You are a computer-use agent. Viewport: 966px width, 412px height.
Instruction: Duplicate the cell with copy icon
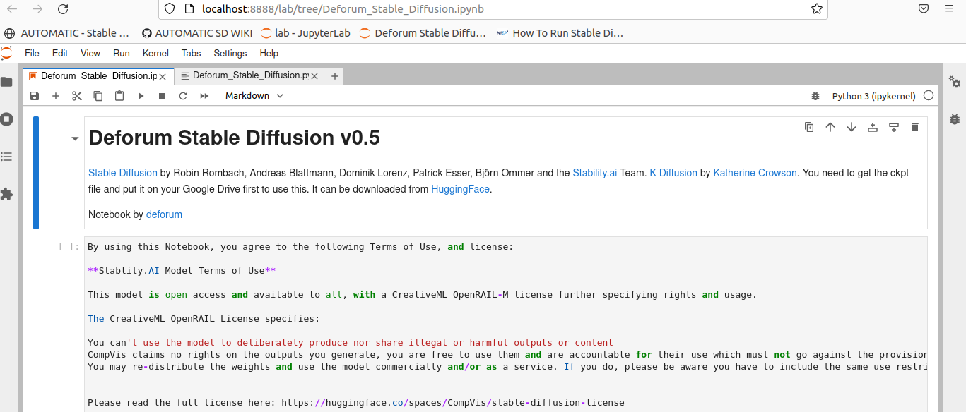pos(809,127)
